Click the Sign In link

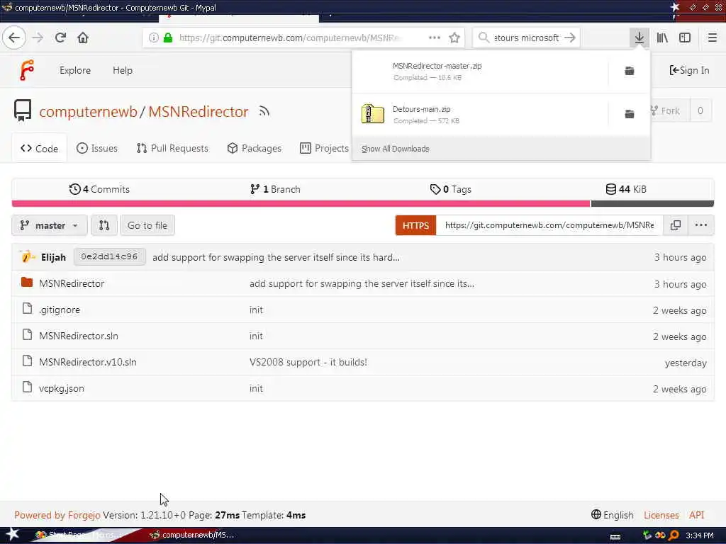coord(689,70)
